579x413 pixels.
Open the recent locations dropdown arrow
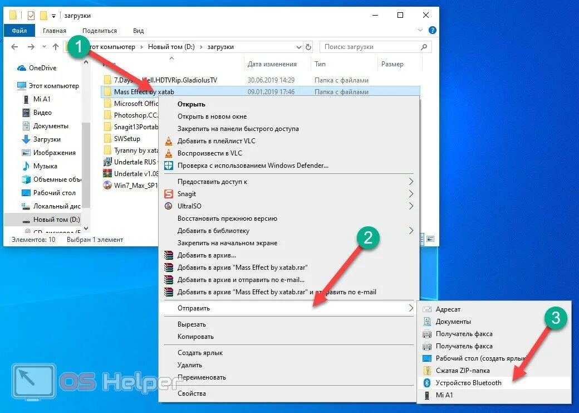pos(45,47)
